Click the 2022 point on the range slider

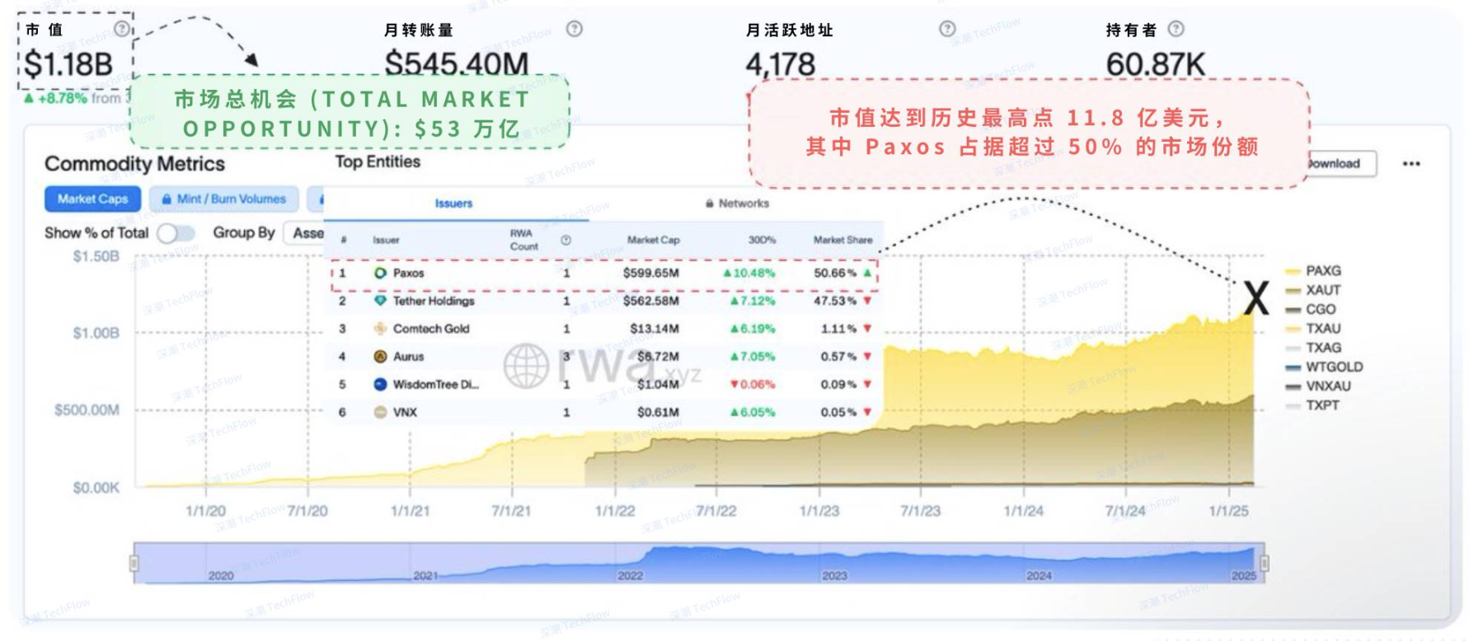[x=630, y=575]
